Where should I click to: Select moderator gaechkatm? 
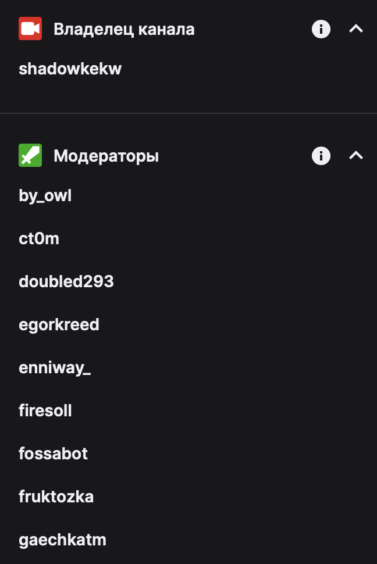pos(62,540)
